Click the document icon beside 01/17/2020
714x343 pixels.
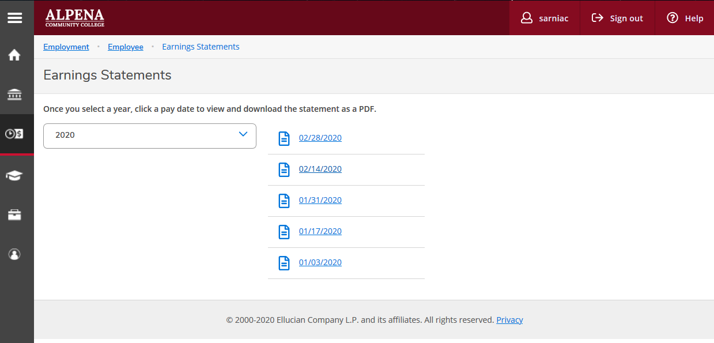[x=284, y=232]
